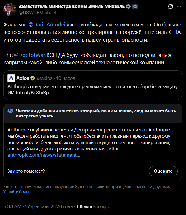Click the @axios handle in quoted post
The height and width of the screenshot is (215, 186).
pos(44,78)
